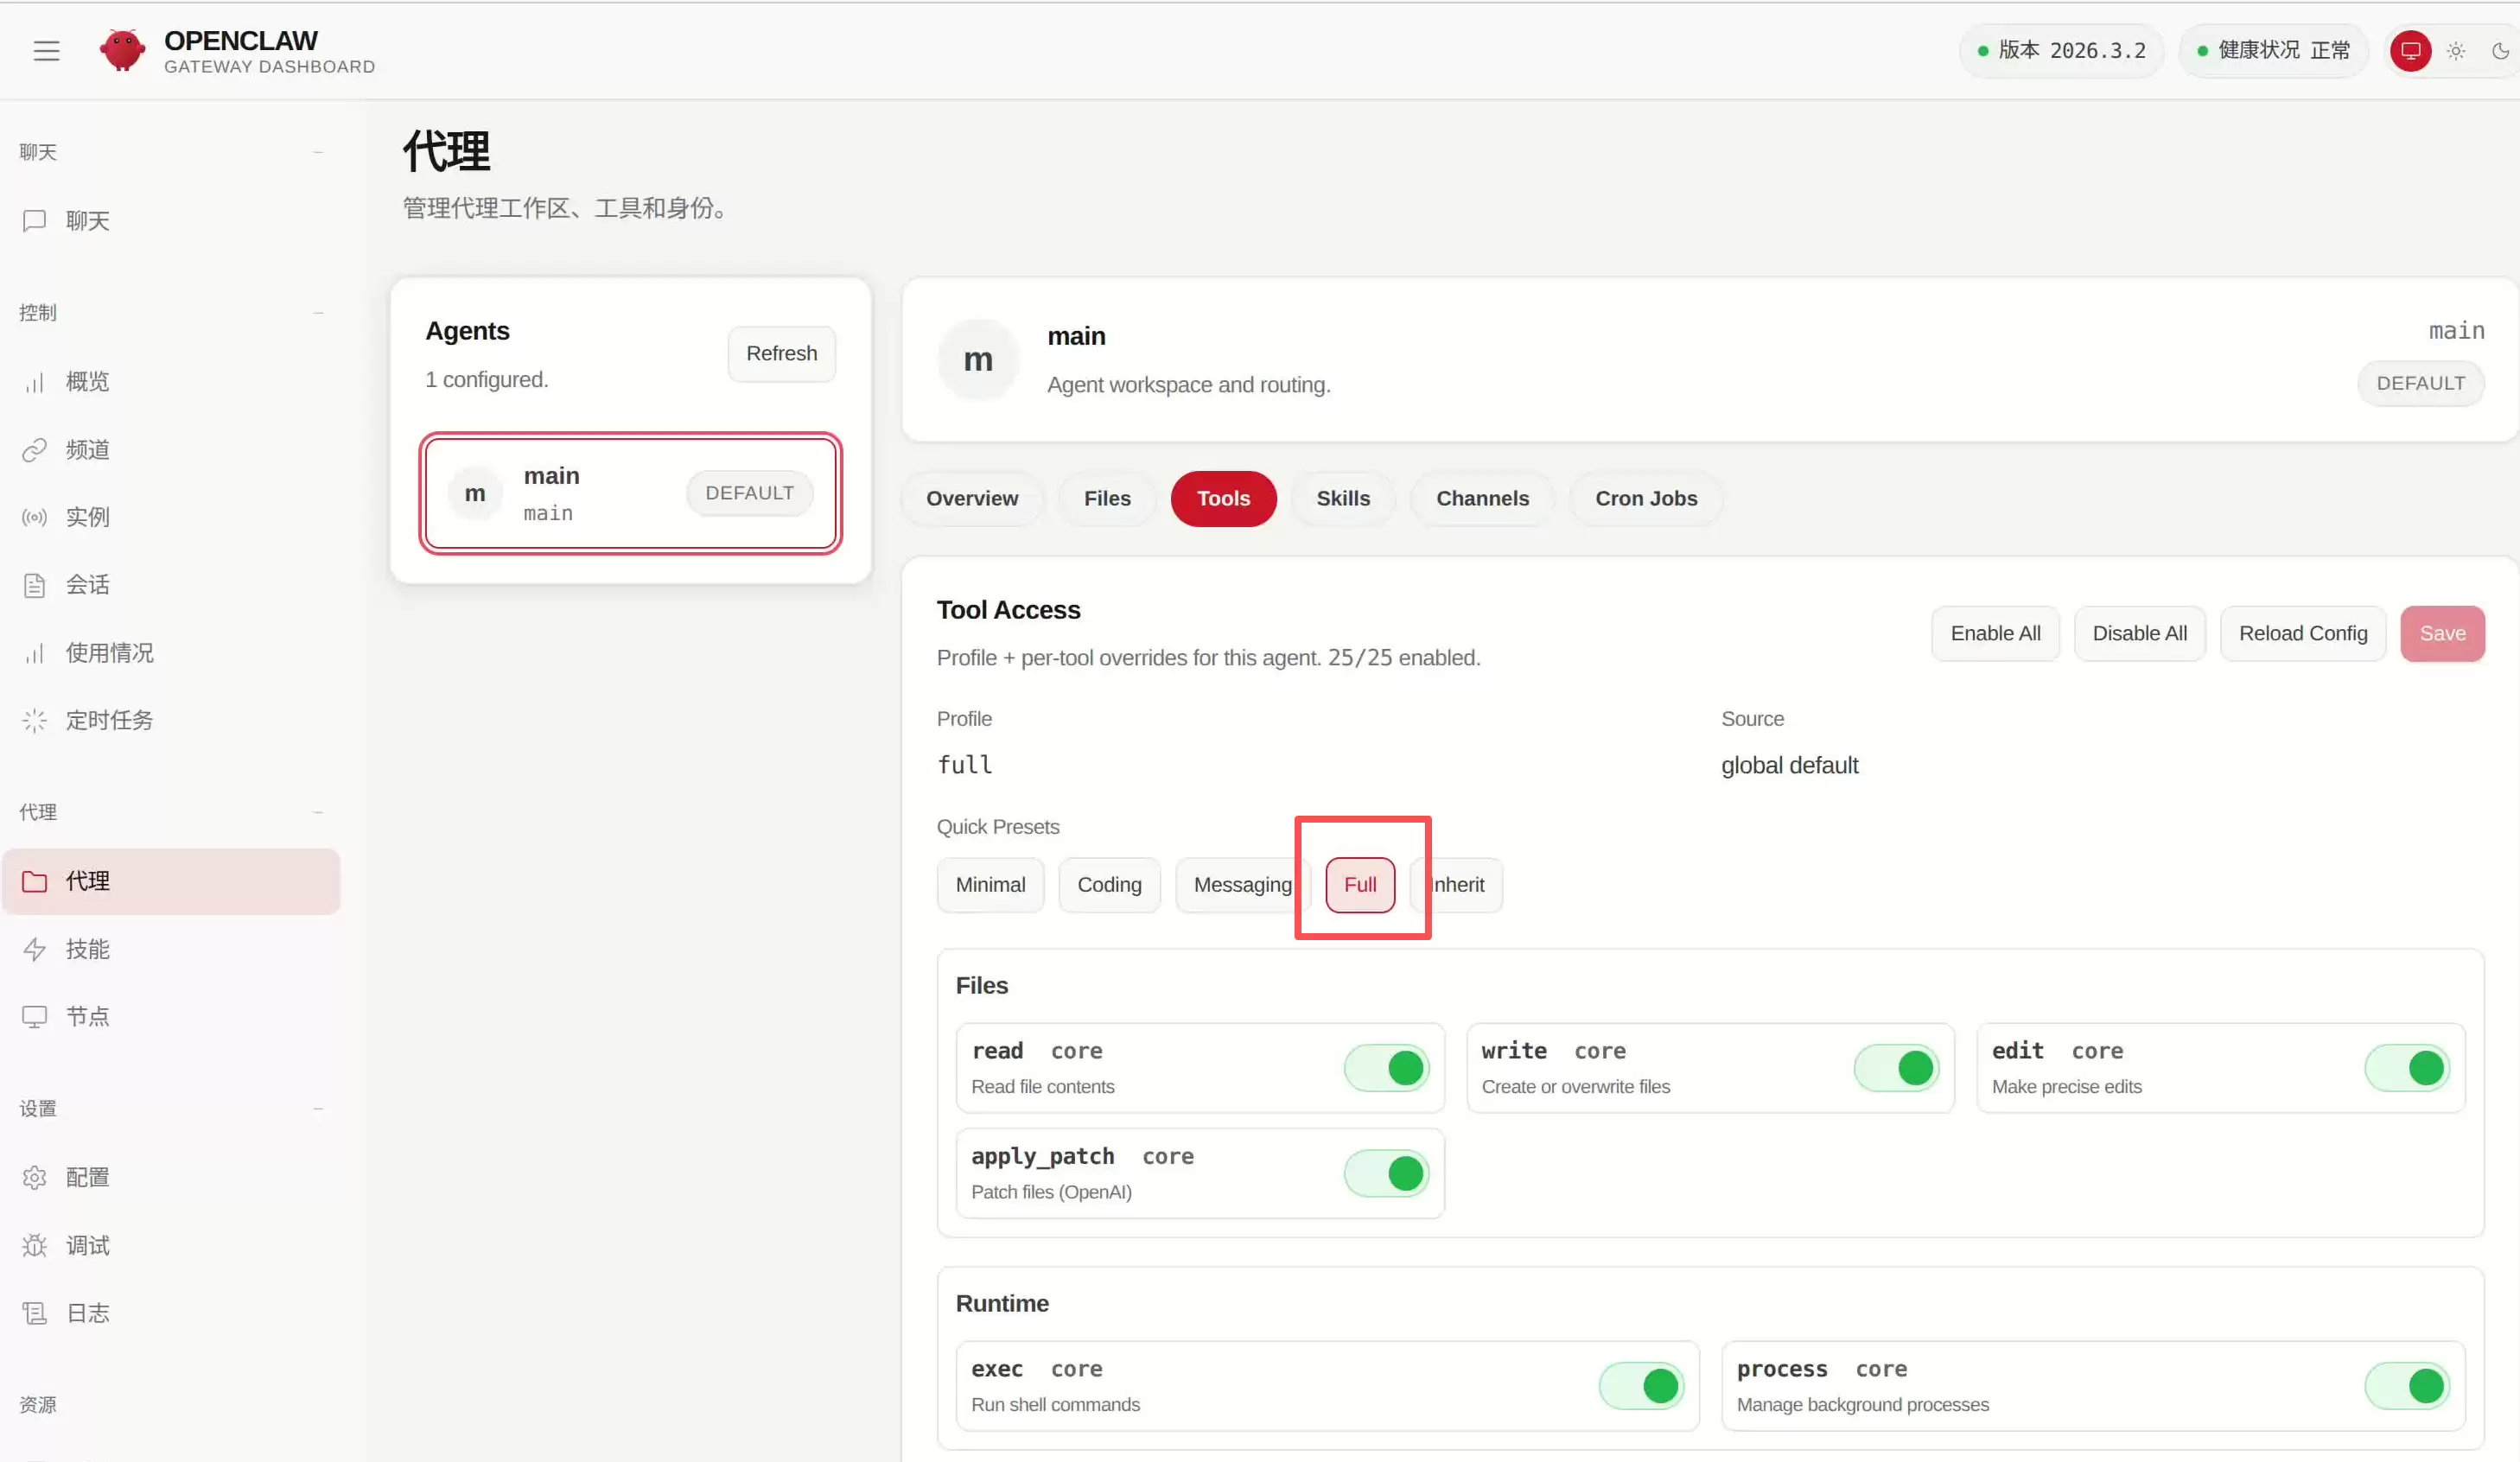2520x1462 pixels.
Task: Disable the read file tool toggle
Action: click(x=1387, y=1068)
